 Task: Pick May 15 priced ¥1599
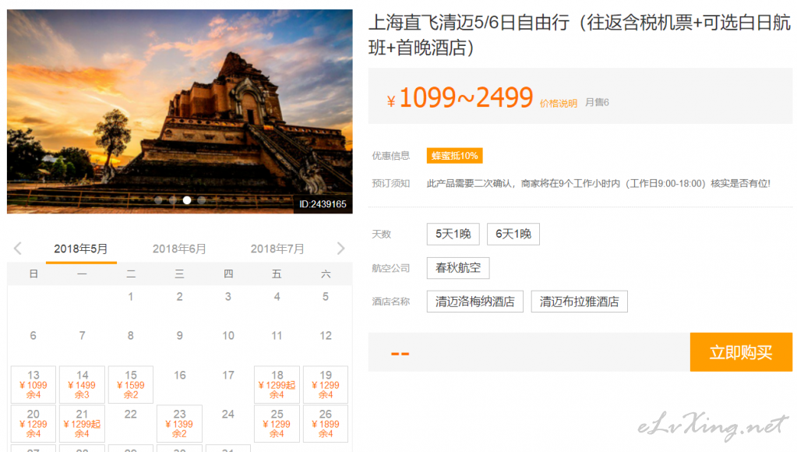coord(131,384)
